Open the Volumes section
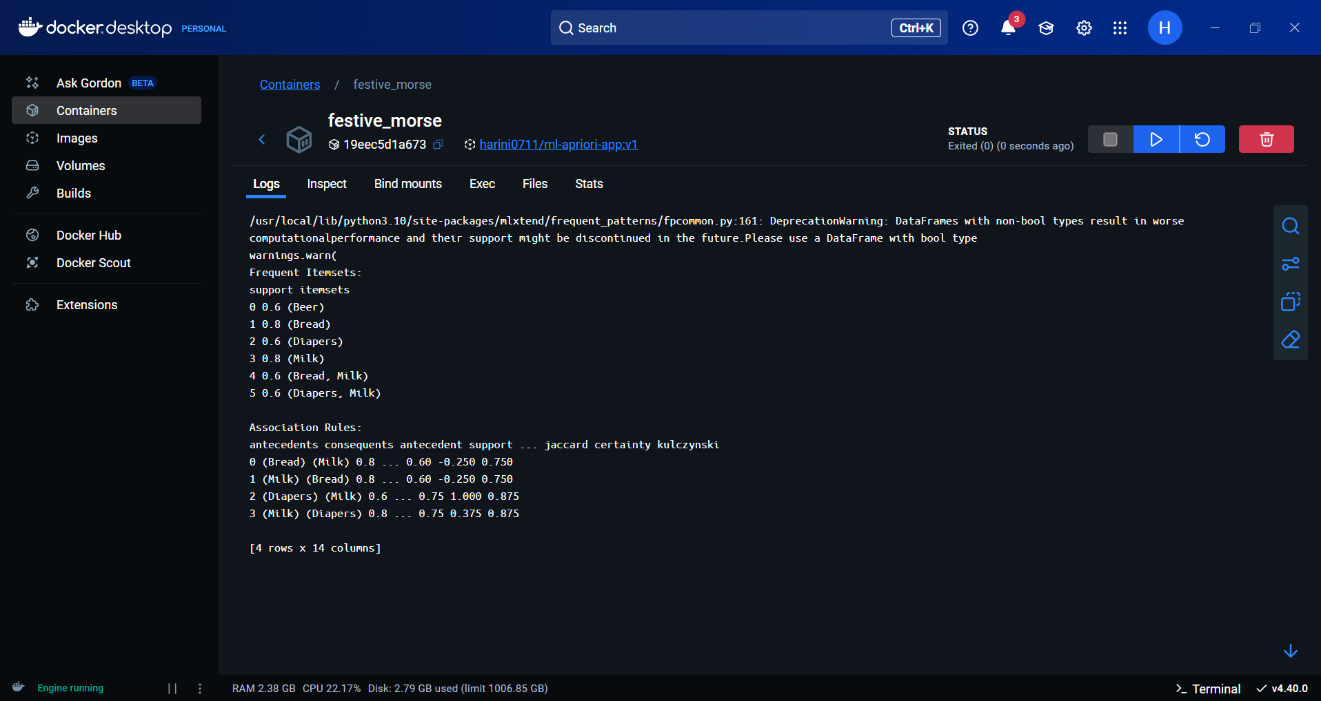 point(106,165)
